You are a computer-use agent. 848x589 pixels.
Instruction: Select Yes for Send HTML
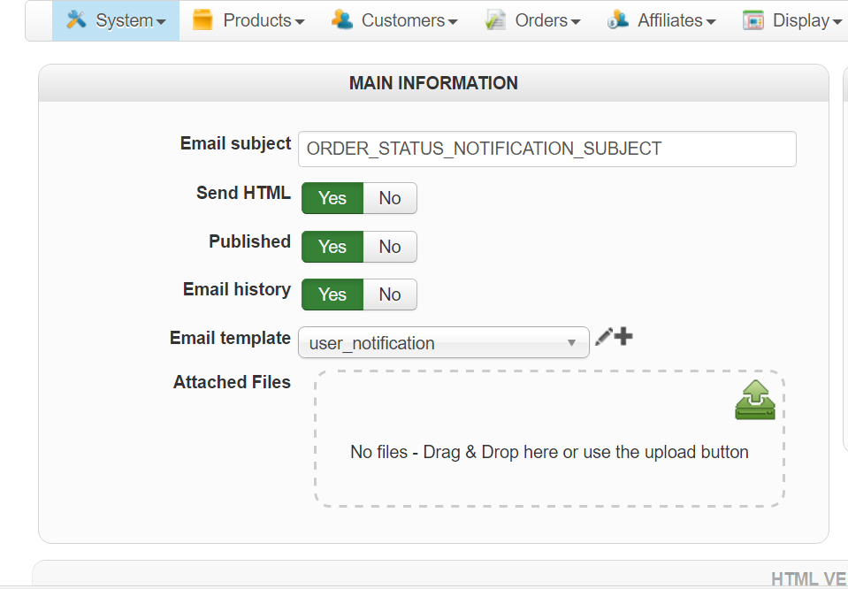[x=332, y=198]
